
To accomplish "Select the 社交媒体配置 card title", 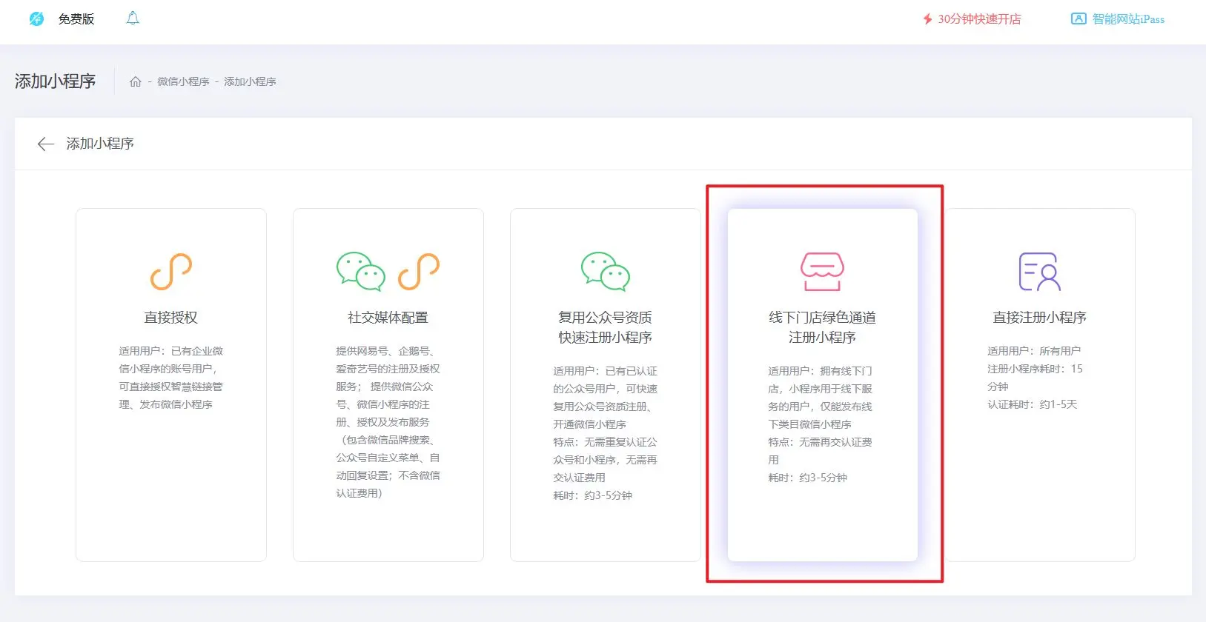I will 388,318.
